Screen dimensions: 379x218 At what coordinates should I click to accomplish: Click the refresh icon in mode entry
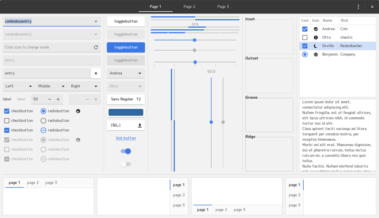(96, 47)
